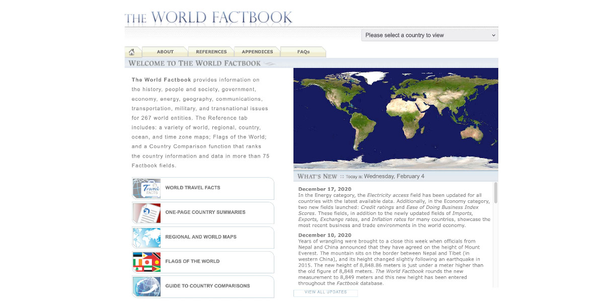Screen dimensions: 604x302
Task: Select the APPENDICES tab
Action: [x=257, y=51]
